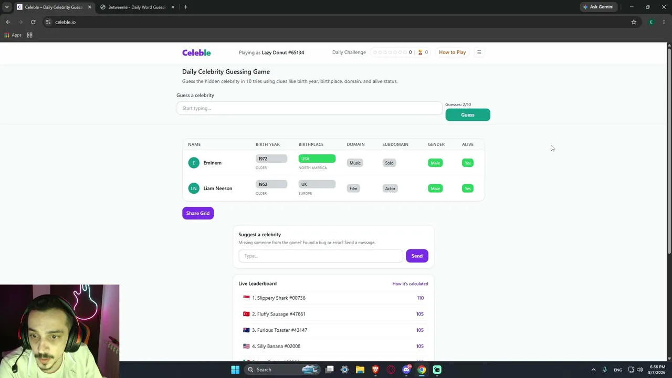Click Eminem's name in the guess table
This screenshot has width=672, height=378.
[212, 163]
